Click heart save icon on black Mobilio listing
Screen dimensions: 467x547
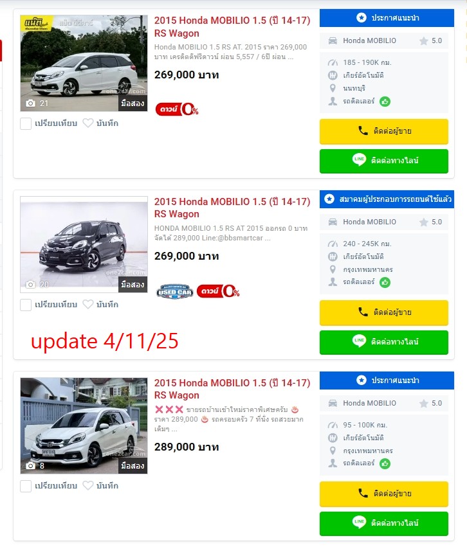point(88,305)
